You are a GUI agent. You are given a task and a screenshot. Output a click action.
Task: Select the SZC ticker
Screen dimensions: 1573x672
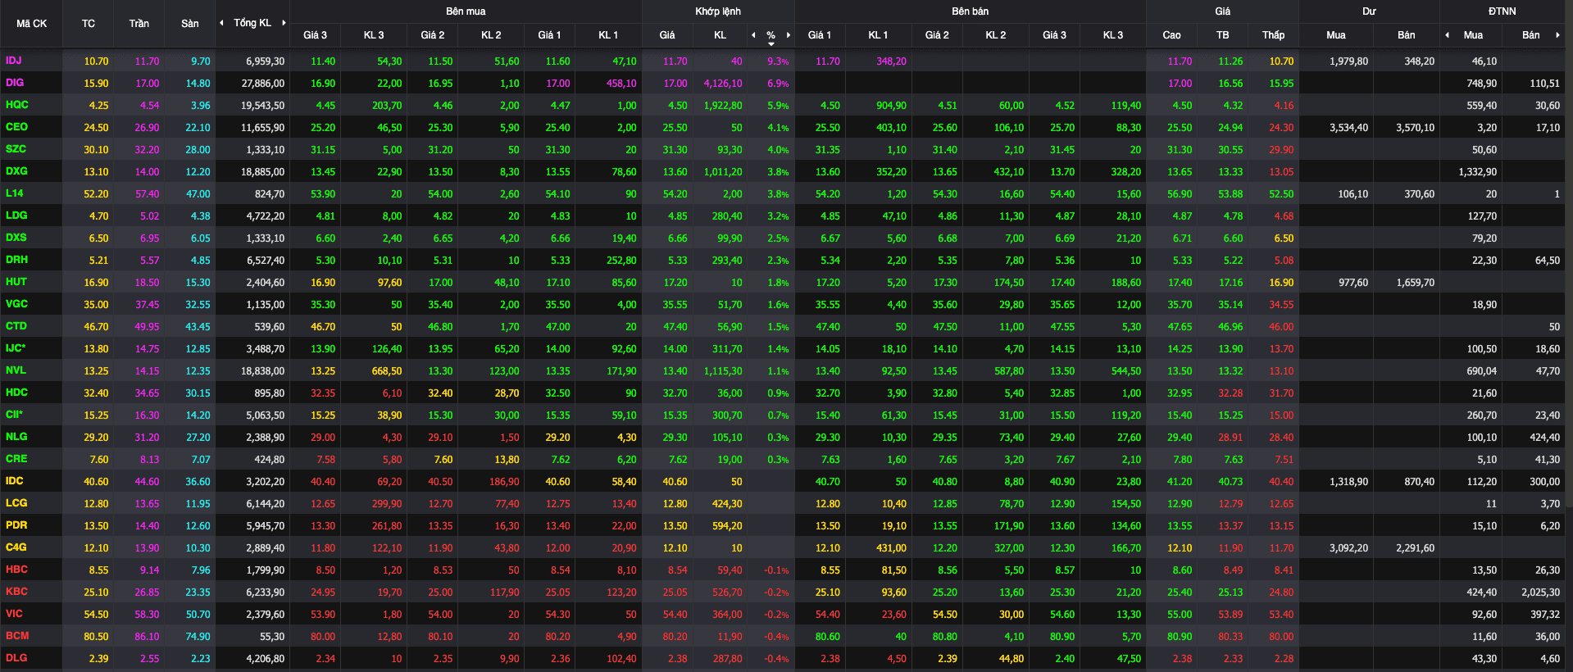16,149
